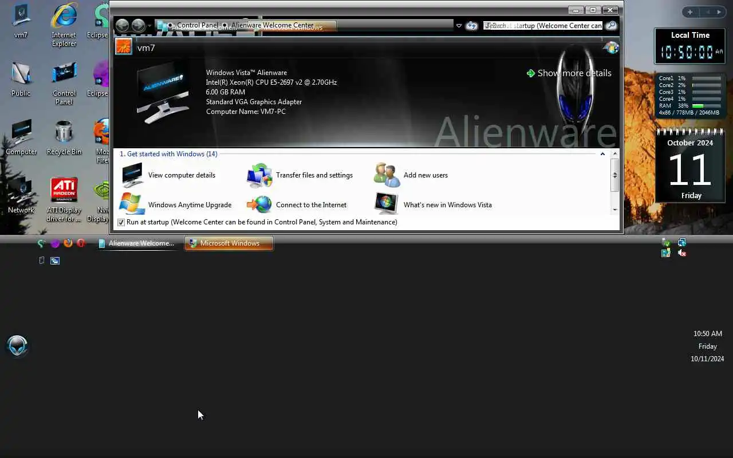Screen dimensions: 733x458
Task: Click the search magnifier icon
Action: (x=611, y=26)
